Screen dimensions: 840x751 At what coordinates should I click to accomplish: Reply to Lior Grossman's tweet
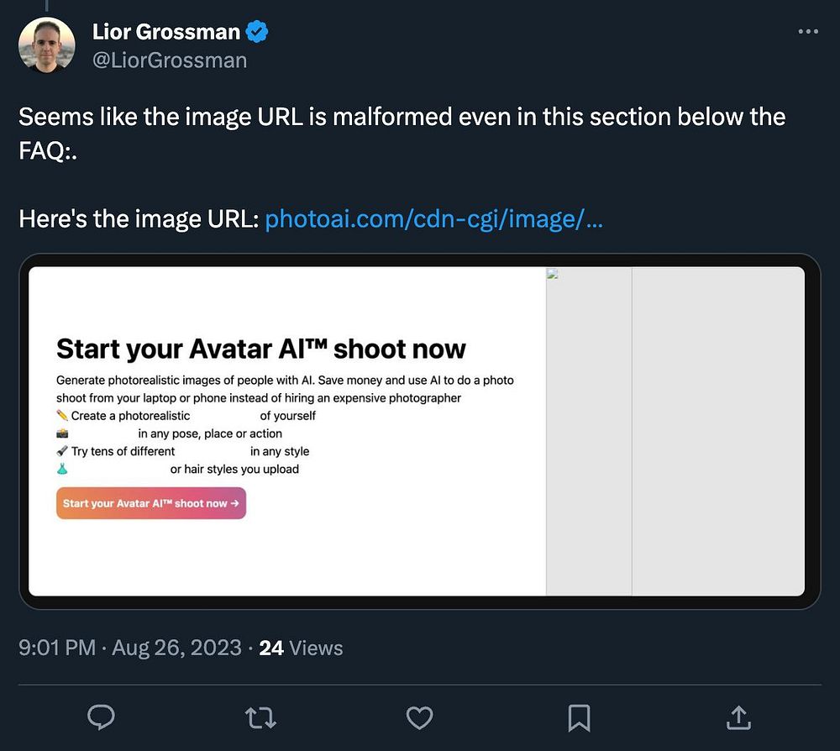coord(102,717)
